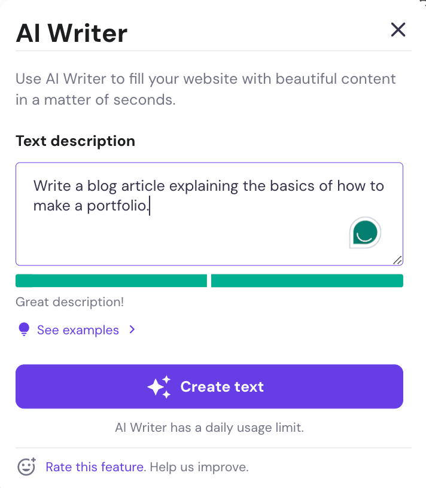Click the left green strength bar segment
The height and width of the screenshot is (488, 426).
pyautogui.click(x=111, y=281)
